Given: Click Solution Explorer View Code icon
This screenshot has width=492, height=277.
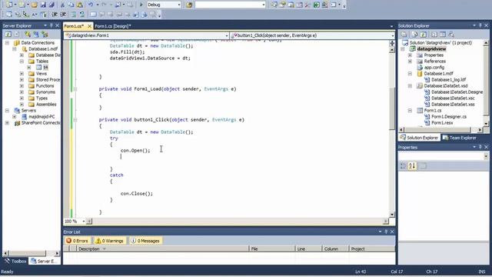Looking at the screenshot, I should pyautogui.click(x=434, y=34).
